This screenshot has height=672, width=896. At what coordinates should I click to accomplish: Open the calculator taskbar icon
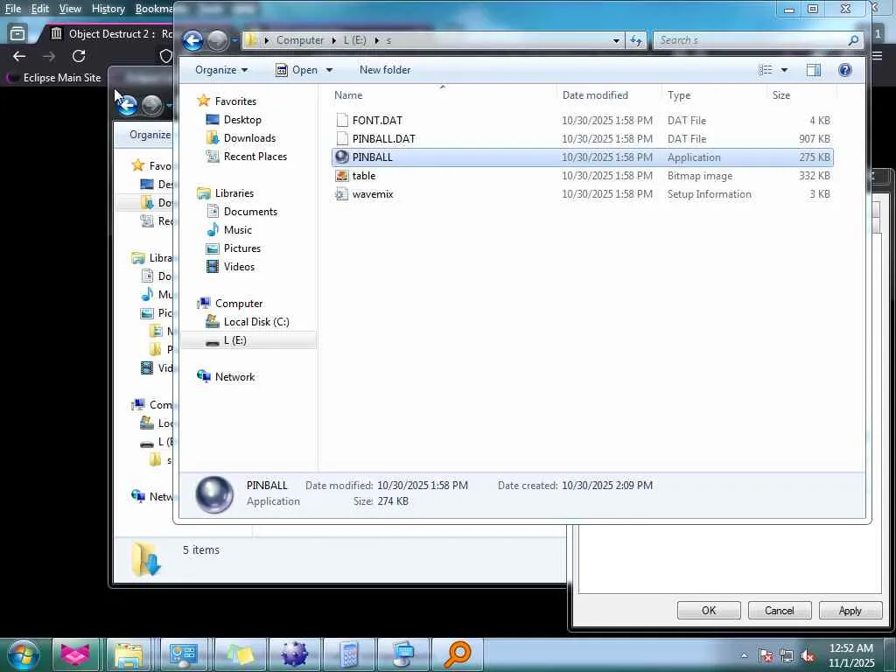[x=348, y=654]
